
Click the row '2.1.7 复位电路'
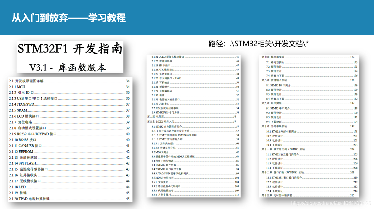click(69, 122)
